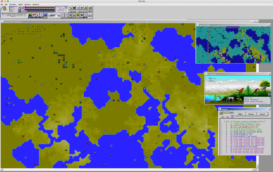This screenshot has width=273, height=172.
Task: Click the file icon in the History window
Action: pyautogui.click(x=221, y=113)
